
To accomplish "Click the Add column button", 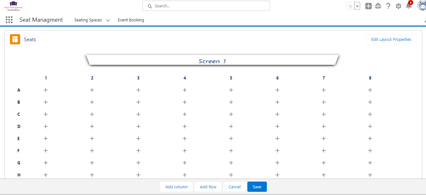I will pos(176,187).
